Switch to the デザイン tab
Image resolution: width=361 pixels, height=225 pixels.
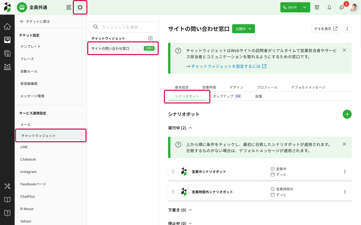236,87
